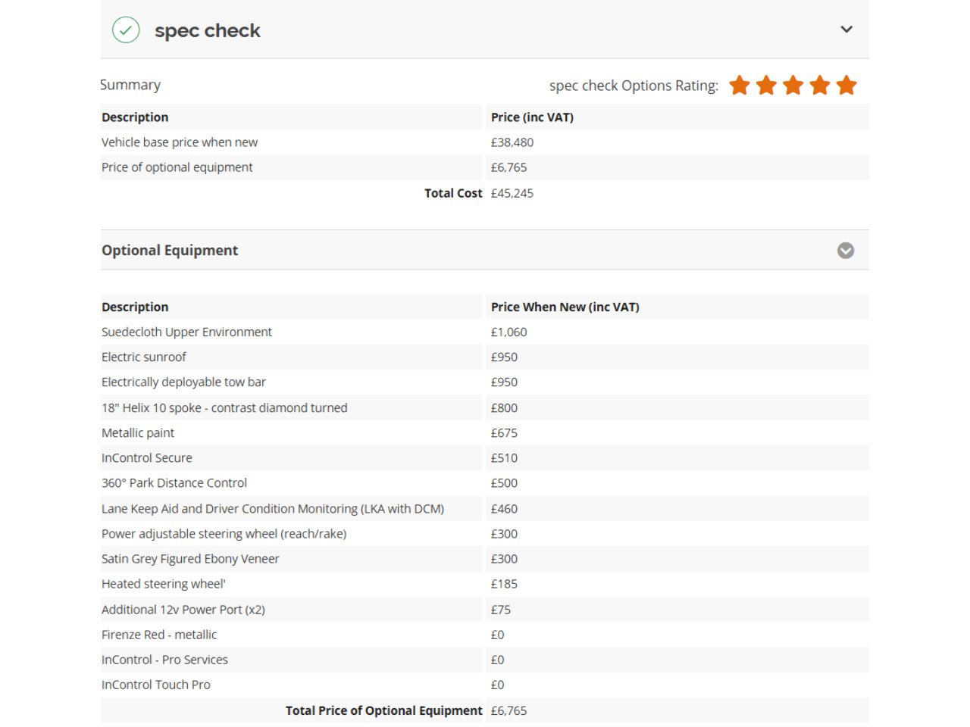Click the Metallic paint option row

(x=138, y=433)
